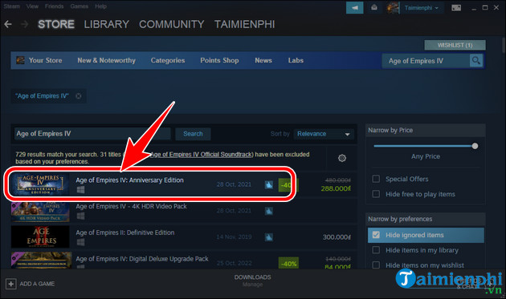Switch to the TAIMIENPHI profile tab
This screenshot has height=299, width=506.
245,25
